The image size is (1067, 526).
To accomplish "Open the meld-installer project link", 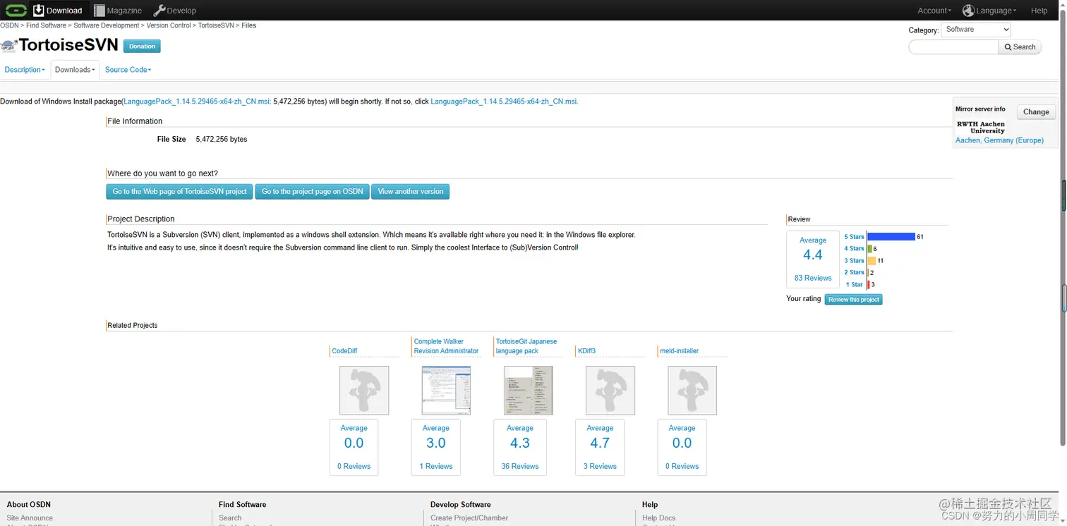I will click(679, 351).
